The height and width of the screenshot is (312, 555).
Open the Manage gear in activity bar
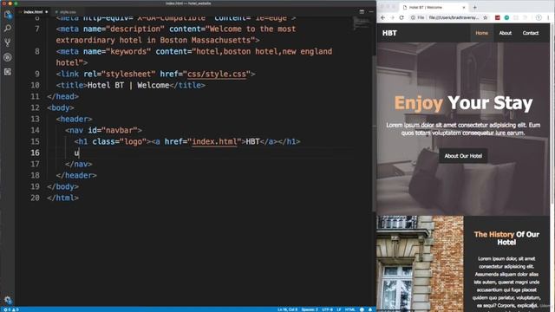tap(8, 300)
